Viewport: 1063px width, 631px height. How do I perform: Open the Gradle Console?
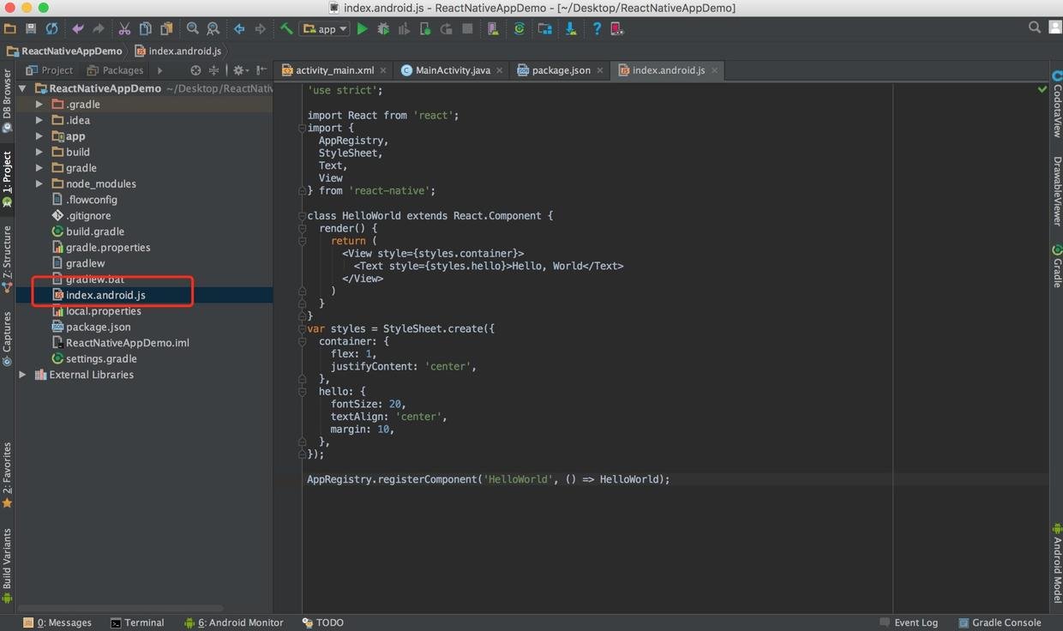1000,622
